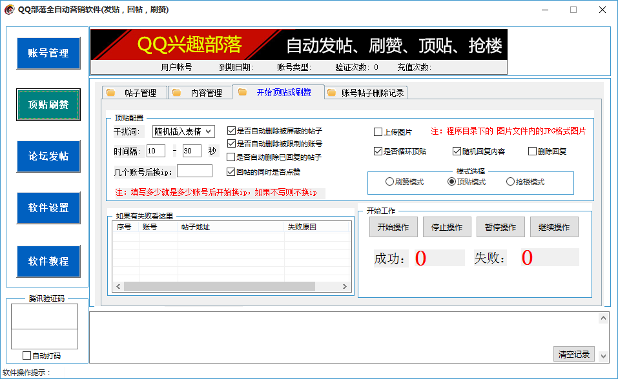Click the 清空记录 button
Viewport: 618px width, 379px height.
(x=573, y=354)
